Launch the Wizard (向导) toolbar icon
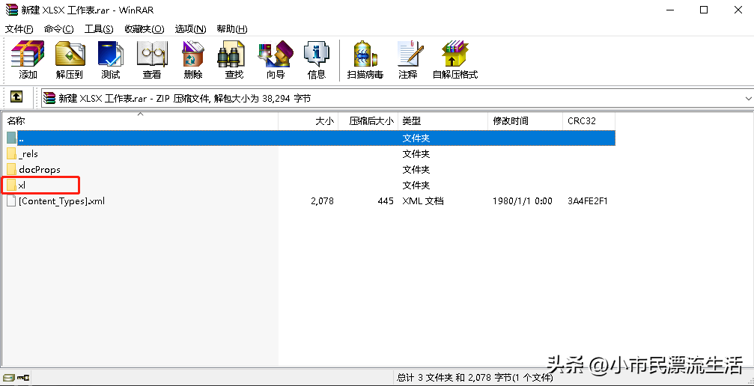The image size is (754, 386). pyautogui.click(x=276, y=60)
